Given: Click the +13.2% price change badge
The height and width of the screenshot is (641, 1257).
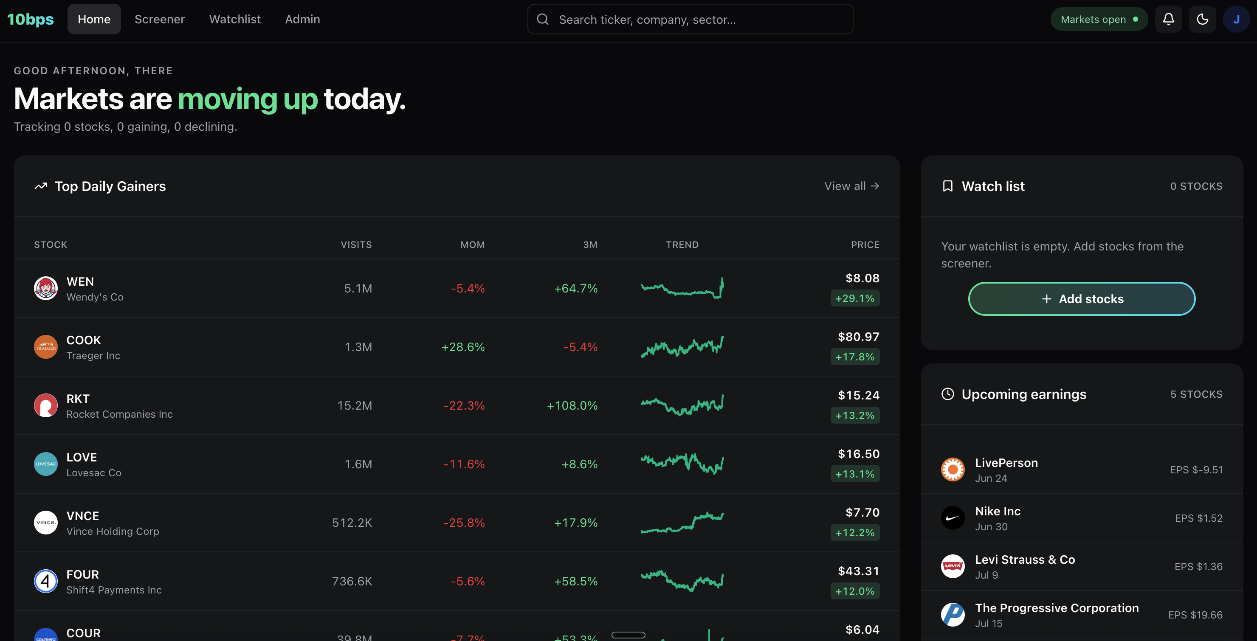Looking at the screenshot, I should point(855,415).
